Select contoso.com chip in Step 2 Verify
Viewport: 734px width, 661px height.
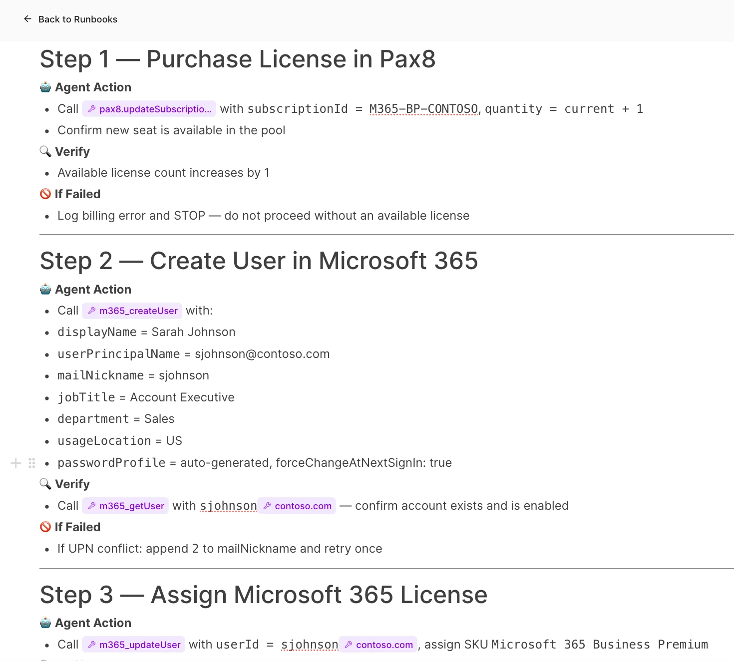(x=297, y=506)
